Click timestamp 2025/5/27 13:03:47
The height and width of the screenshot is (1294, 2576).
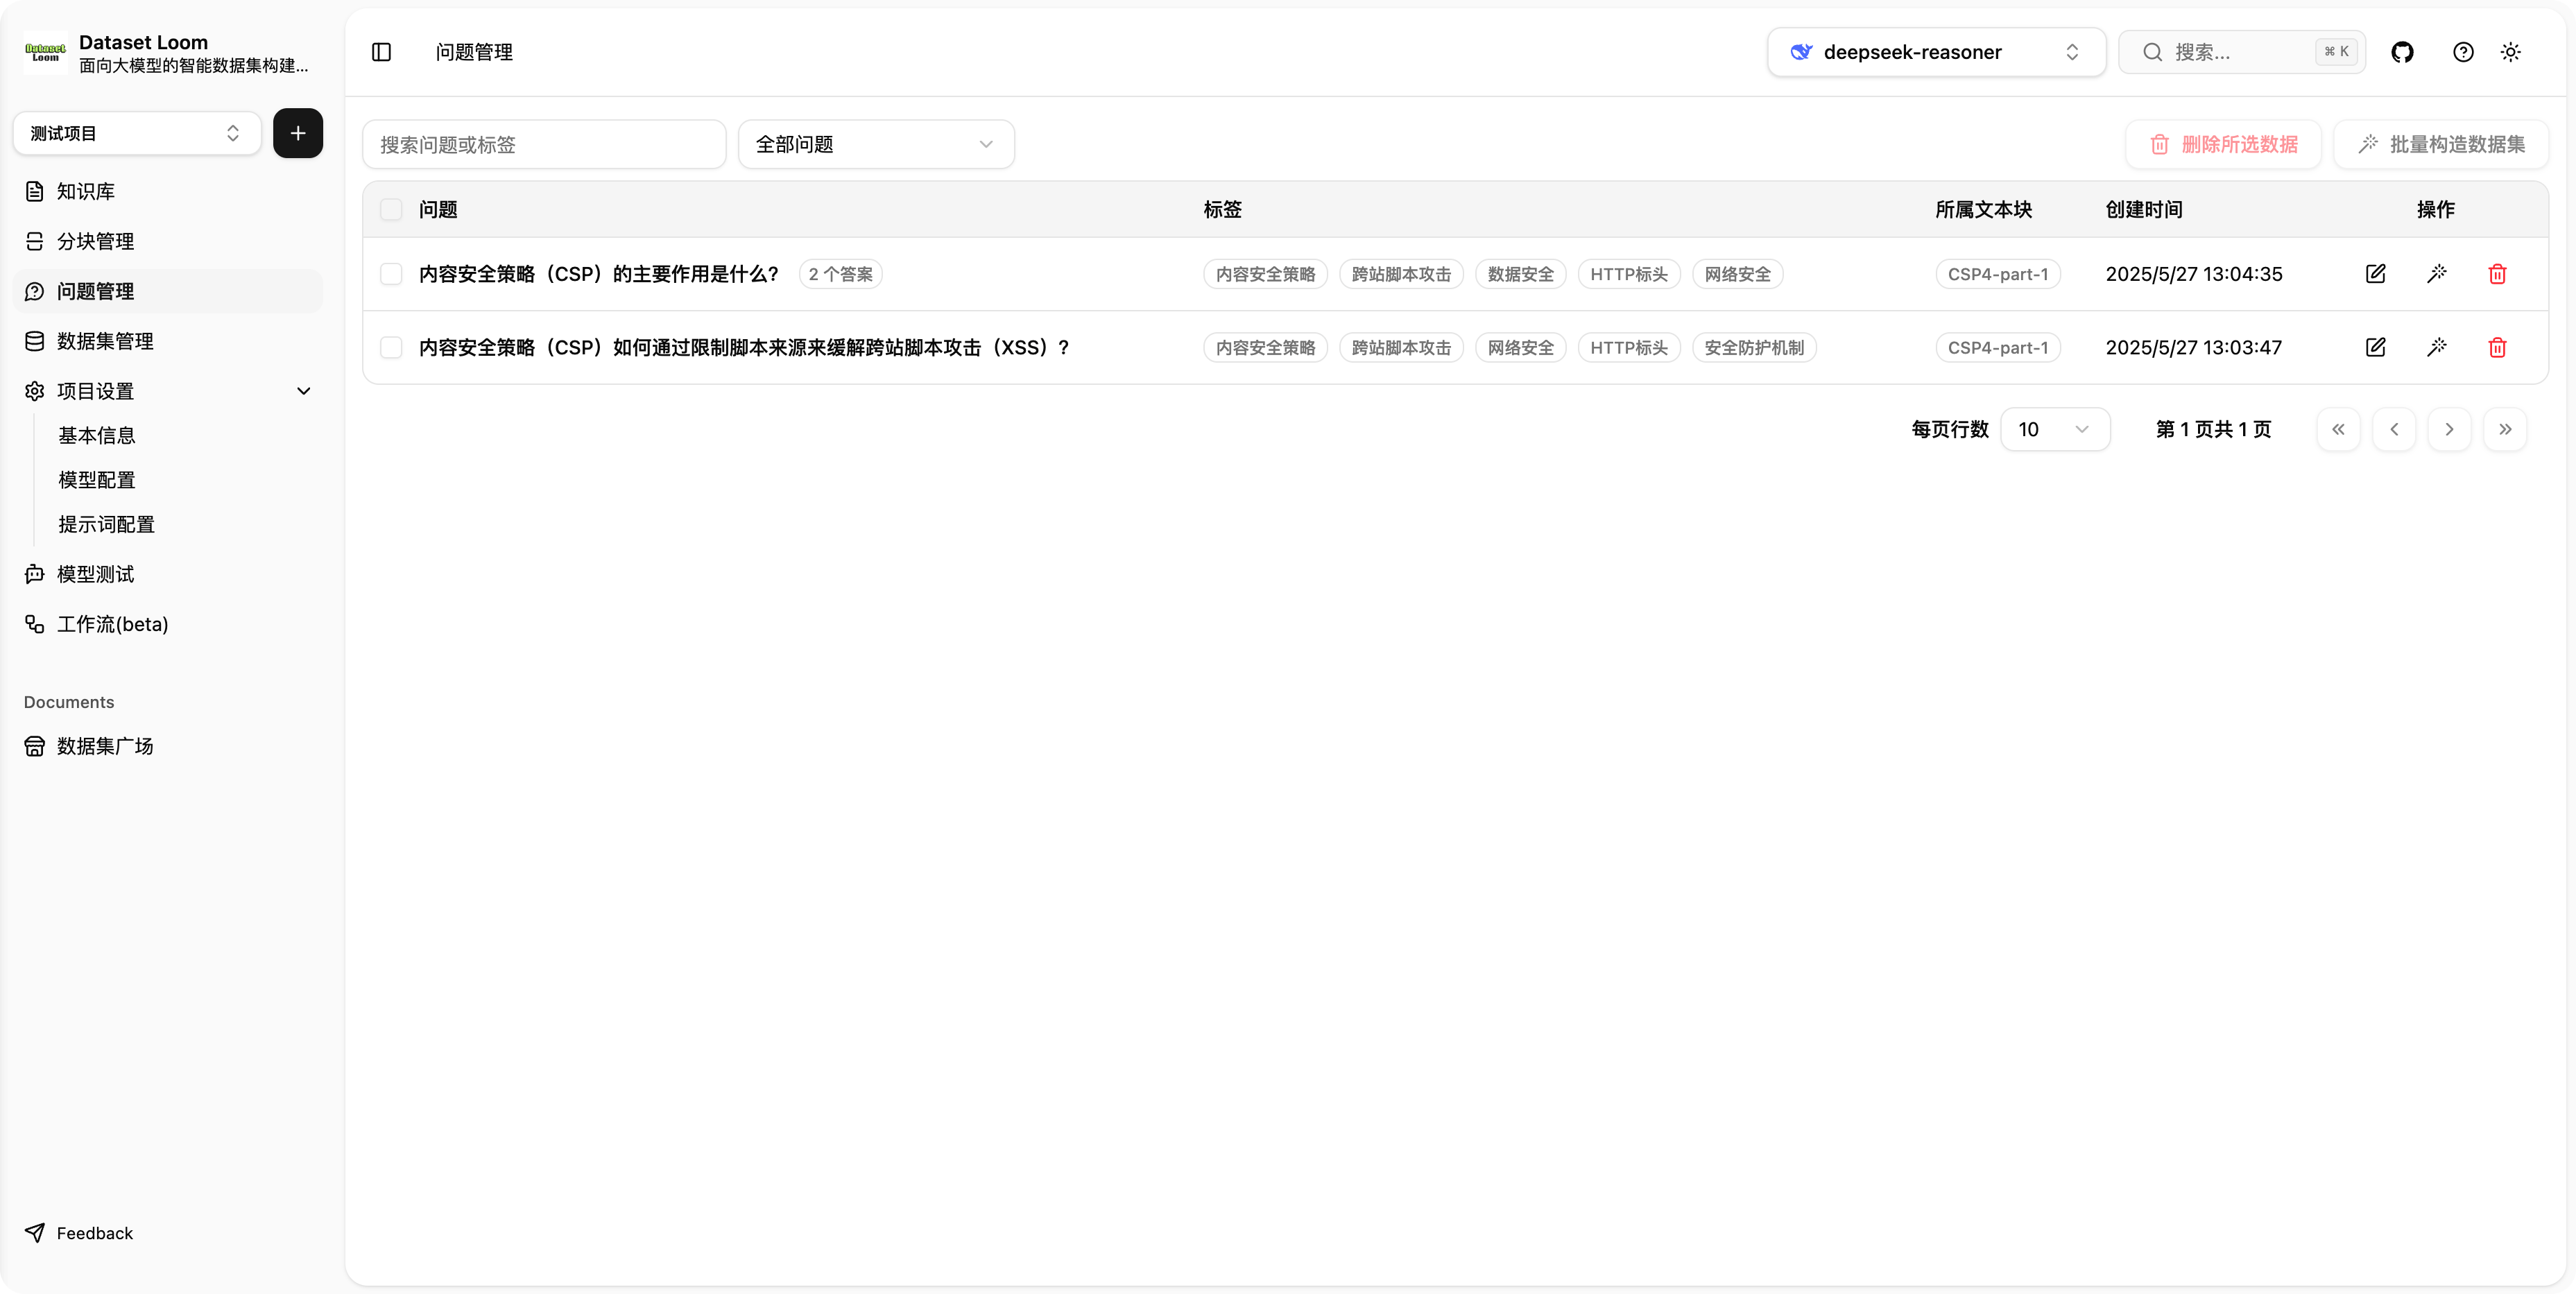click(x=2194, y=347)
